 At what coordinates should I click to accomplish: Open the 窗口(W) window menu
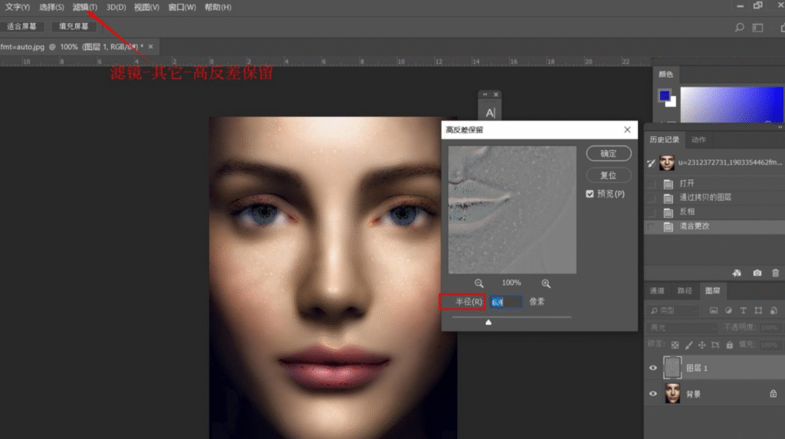click(x=182, y=8)
